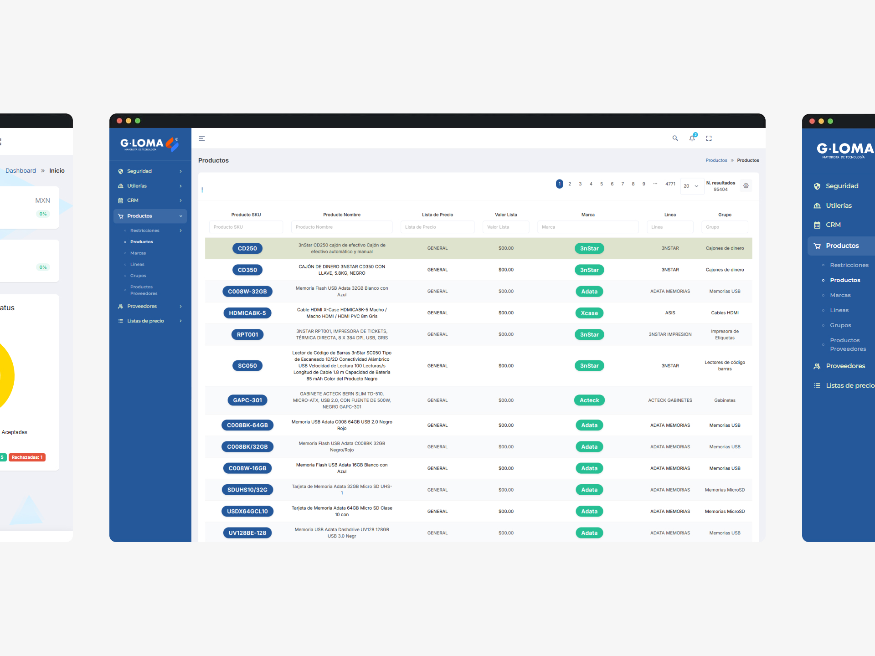875x656 pixels.
Task: Click the Seguridad shield icon in sidebar
Action: tap(121, 171)
